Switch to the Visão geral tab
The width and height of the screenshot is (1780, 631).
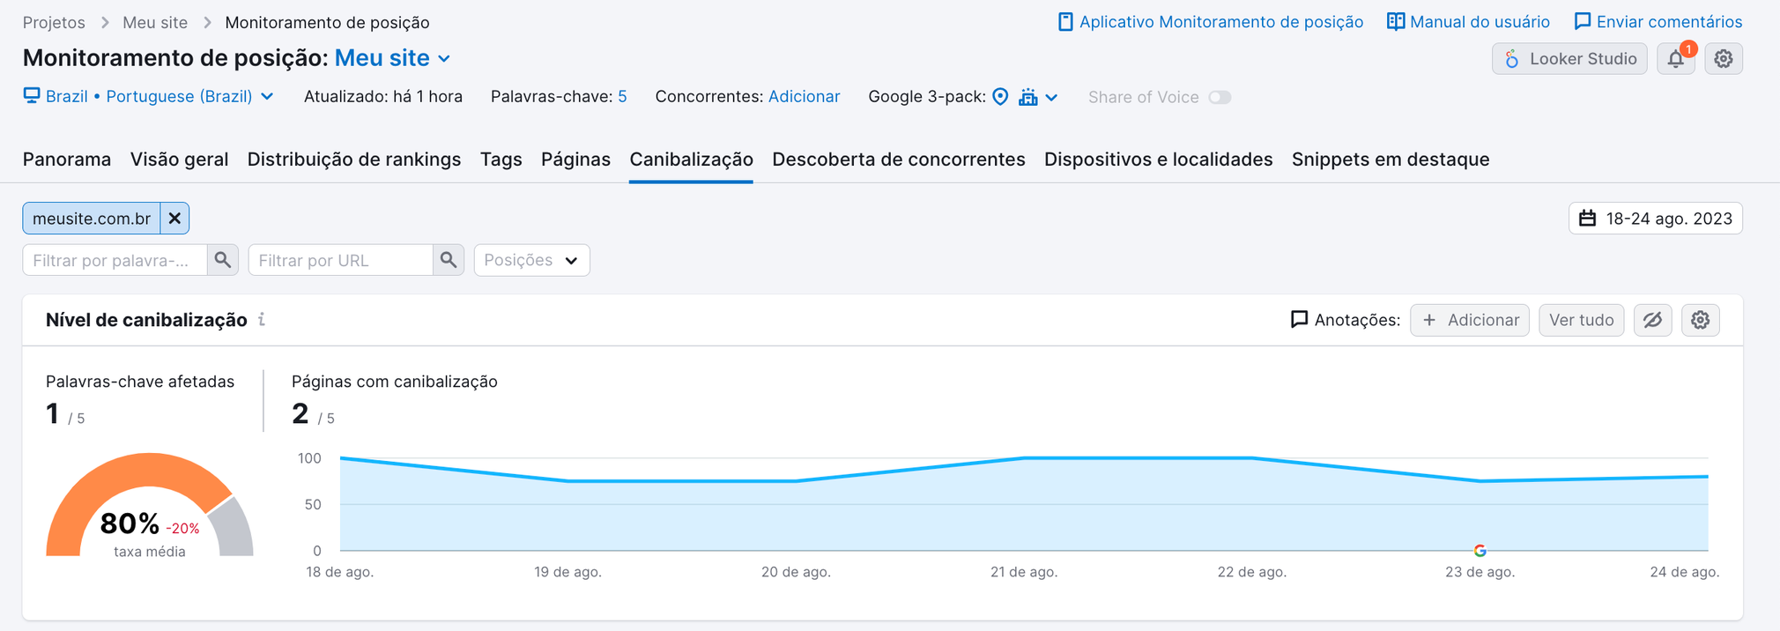(179, 160)
